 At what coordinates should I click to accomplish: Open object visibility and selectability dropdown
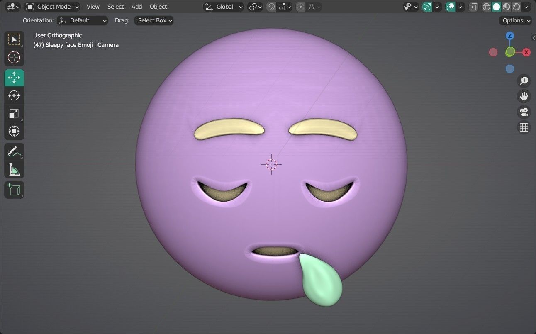coord(411,7)
